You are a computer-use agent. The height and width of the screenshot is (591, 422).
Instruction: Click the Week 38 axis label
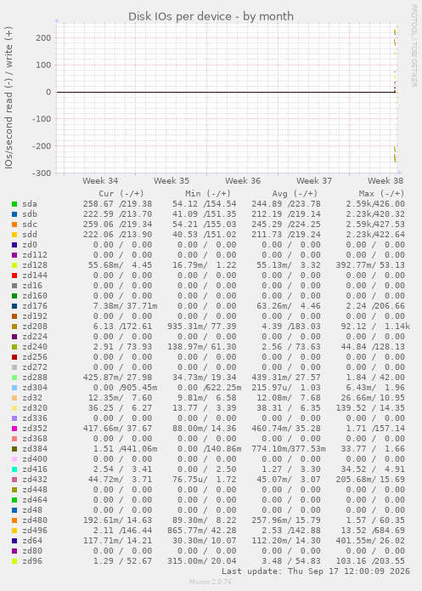pyautogui.click(x=385, y=181)
